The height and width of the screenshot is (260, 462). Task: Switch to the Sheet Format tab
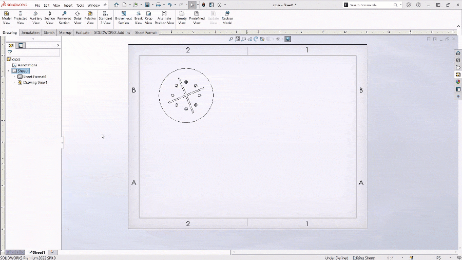[x=146, y=33]
